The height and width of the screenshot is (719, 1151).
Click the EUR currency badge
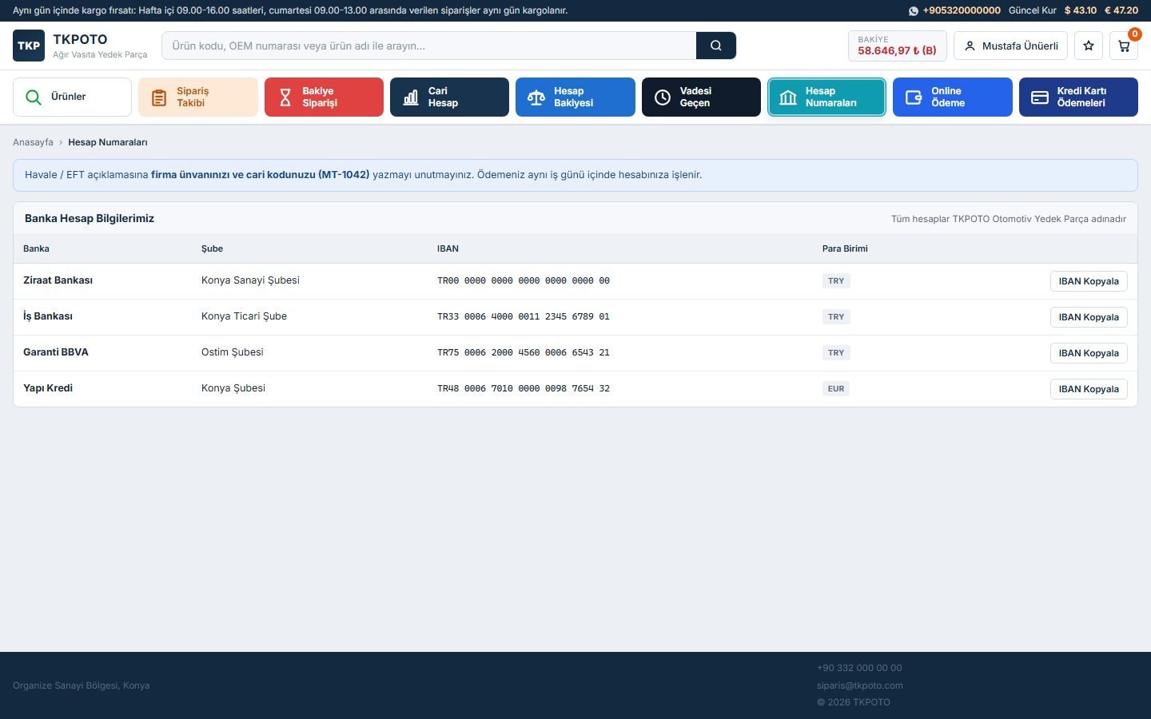[x=836, y=389]
